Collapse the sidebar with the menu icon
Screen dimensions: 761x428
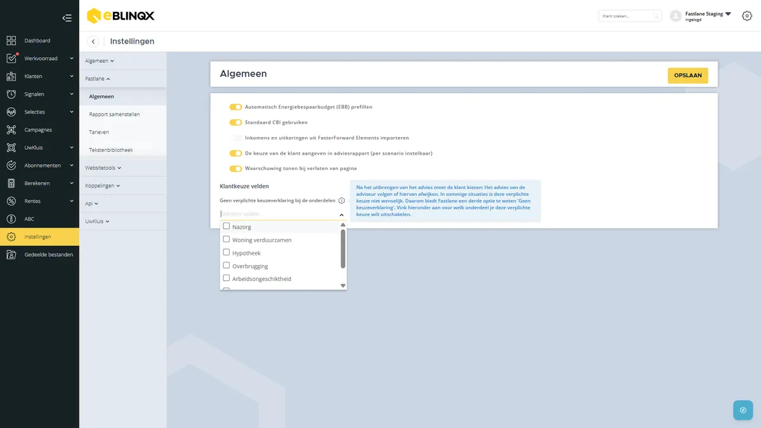[67, 18]
